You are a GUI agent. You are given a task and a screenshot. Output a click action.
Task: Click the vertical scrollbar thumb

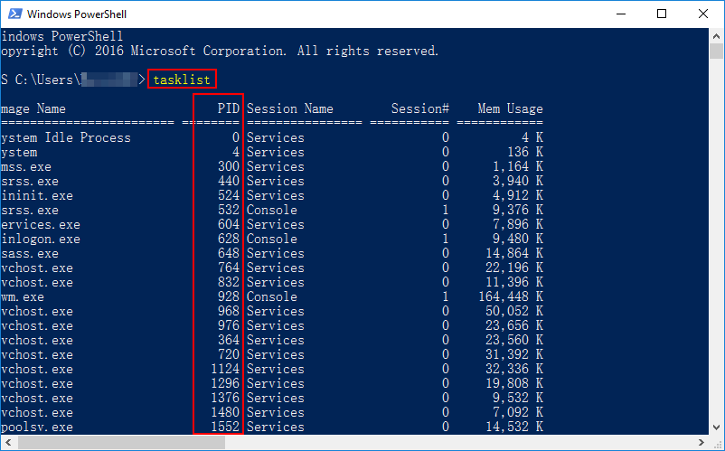click(716, 52)
